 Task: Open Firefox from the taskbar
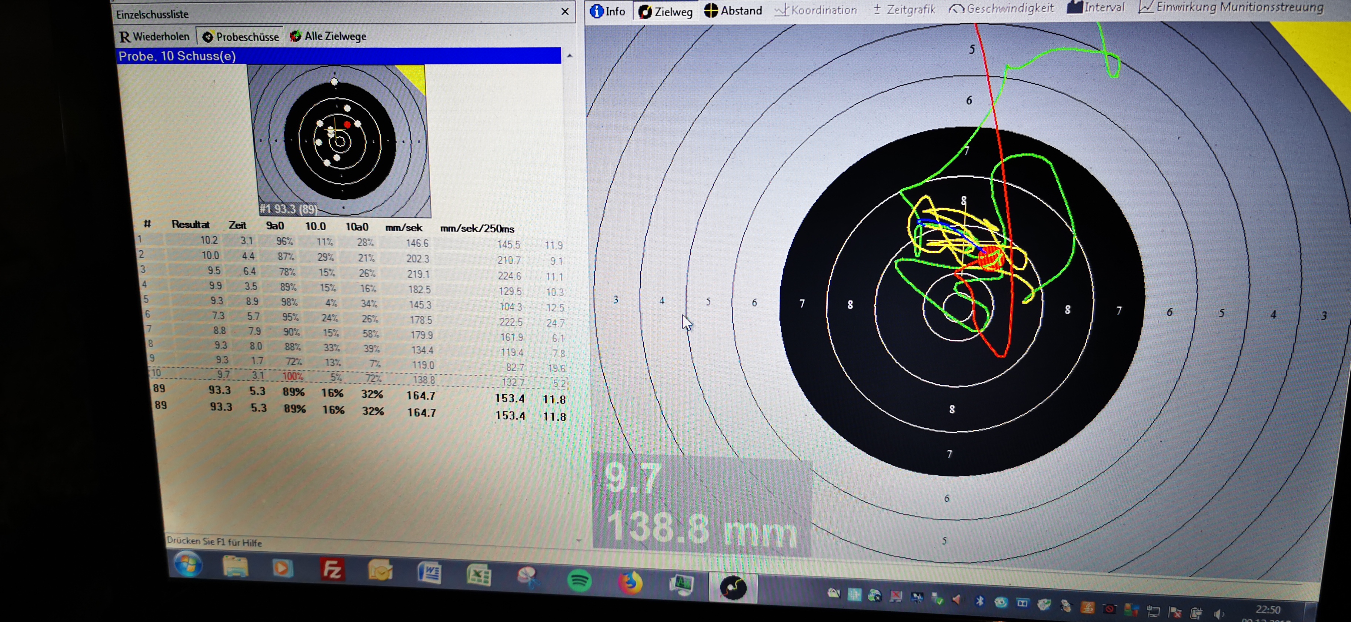click(x=630, y=583)
